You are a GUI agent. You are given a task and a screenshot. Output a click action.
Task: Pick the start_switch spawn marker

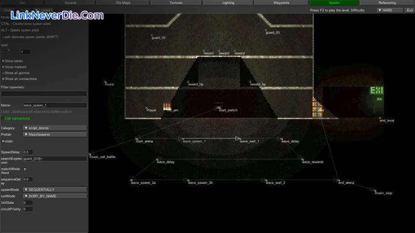[219, 108]
